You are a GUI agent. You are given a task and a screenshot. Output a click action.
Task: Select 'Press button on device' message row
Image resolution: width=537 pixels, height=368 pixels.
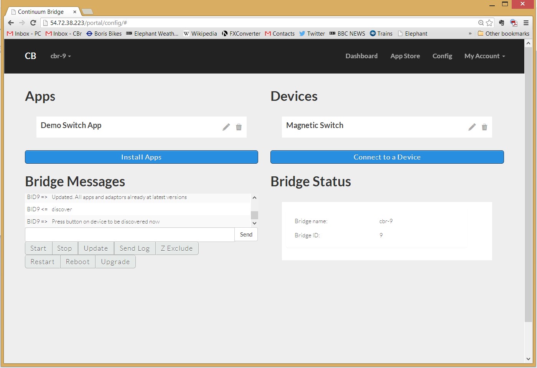point(138,222)
